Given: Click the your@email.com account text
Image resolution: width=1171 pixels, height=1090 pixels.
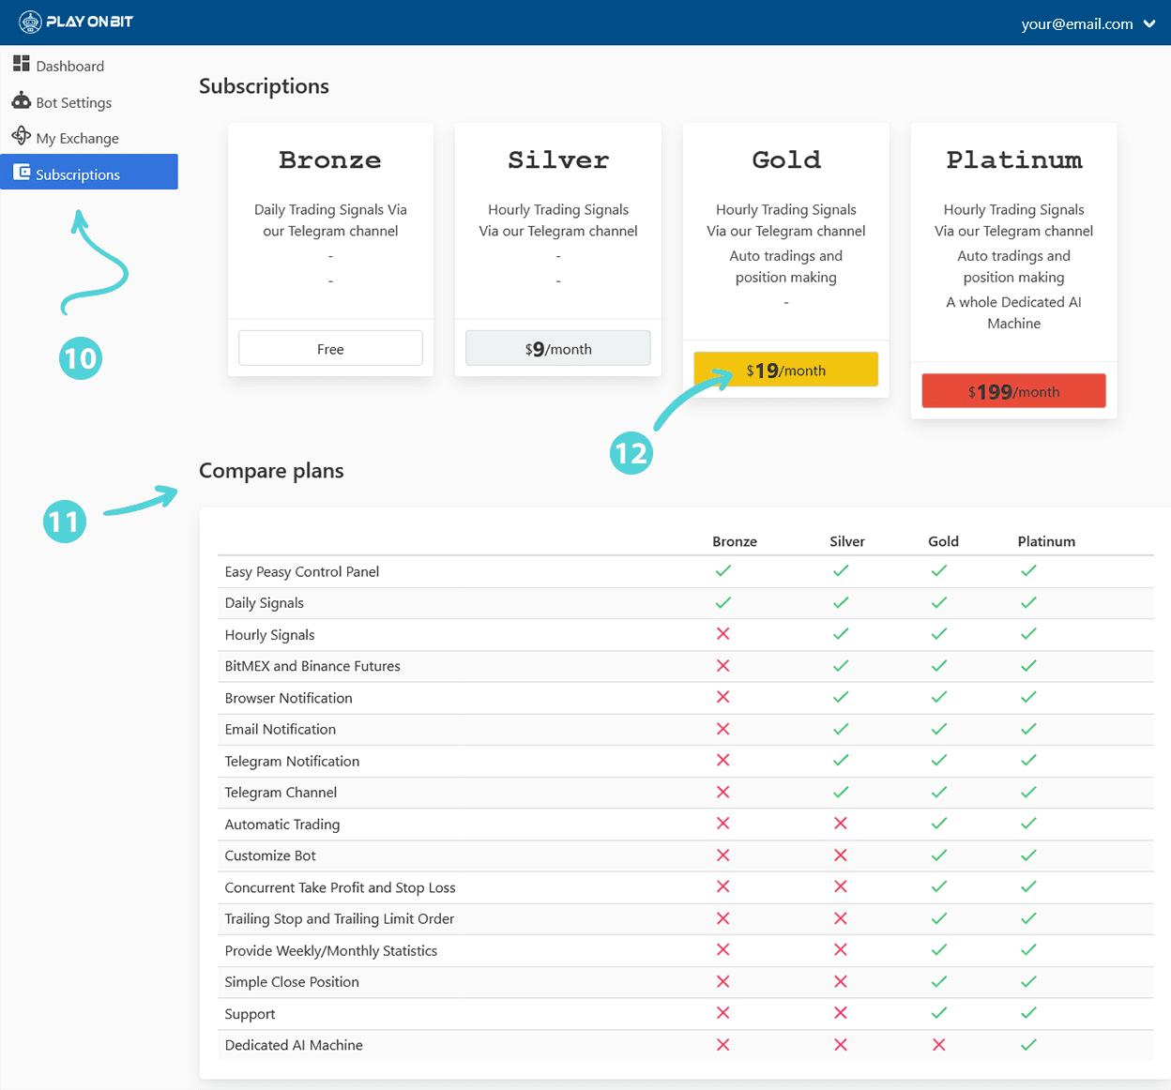Looking at the screenshot, I should click(x=1077, y=24).
